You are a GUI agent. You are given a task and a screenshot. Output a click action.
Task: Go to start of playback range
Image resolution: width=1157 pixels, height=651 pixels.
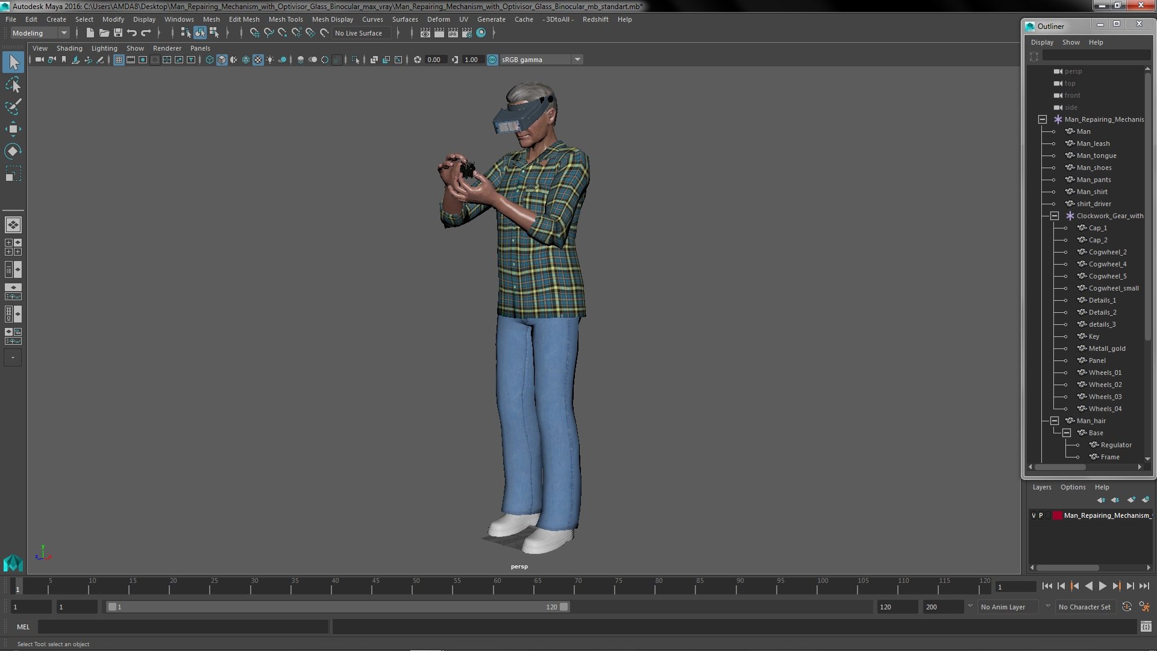pyautogui.click(x=1047, y=587)
